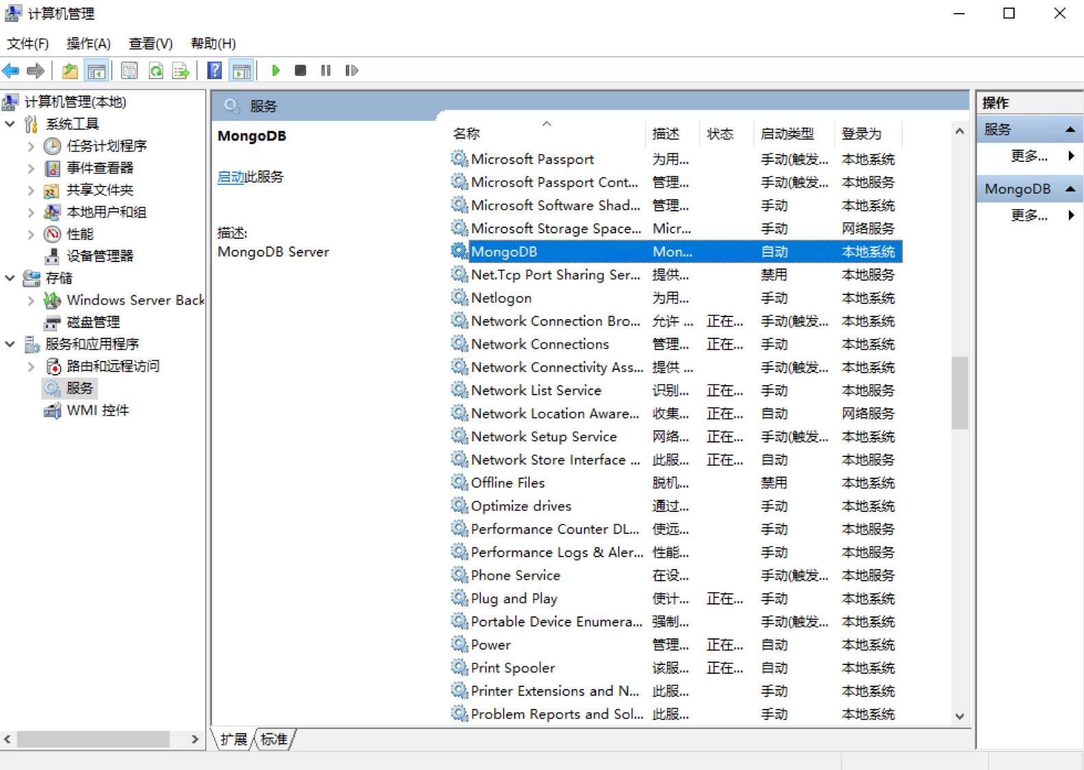Click the Back arrow toolbar icon

[x=11, y=70]
